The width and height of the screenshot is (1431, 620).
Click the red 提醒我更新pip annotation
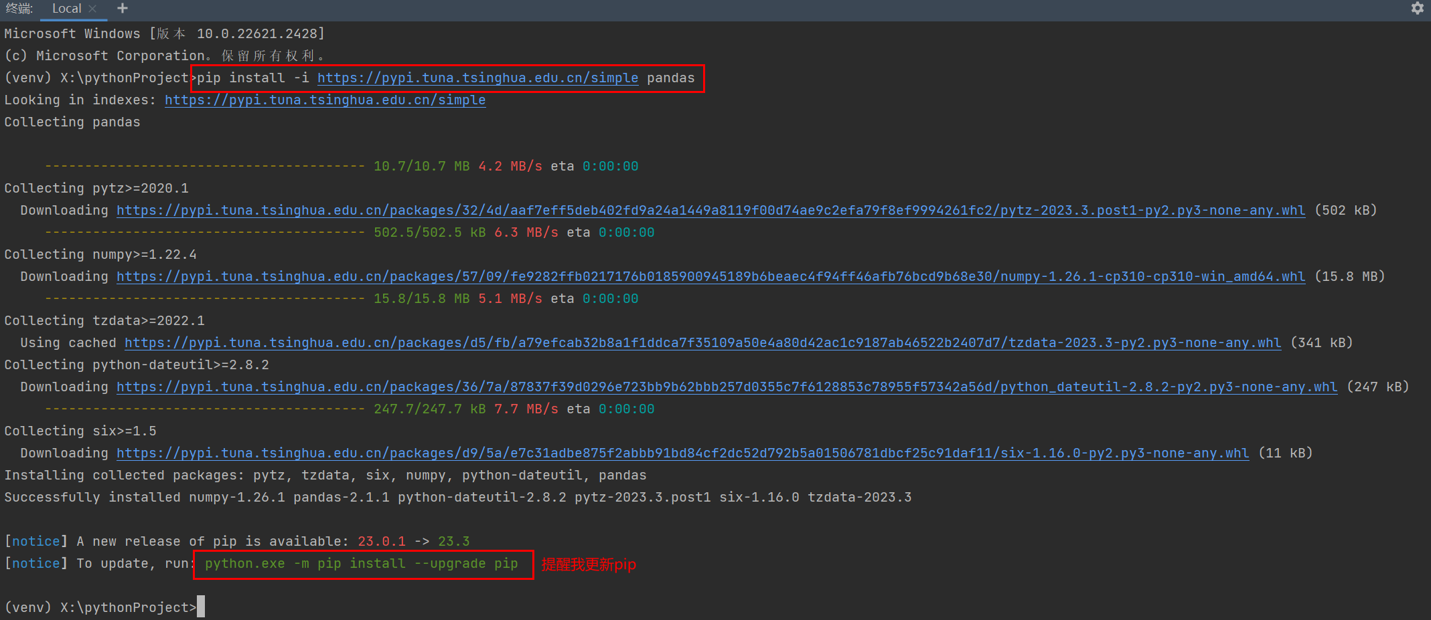[x=588, y=564]
